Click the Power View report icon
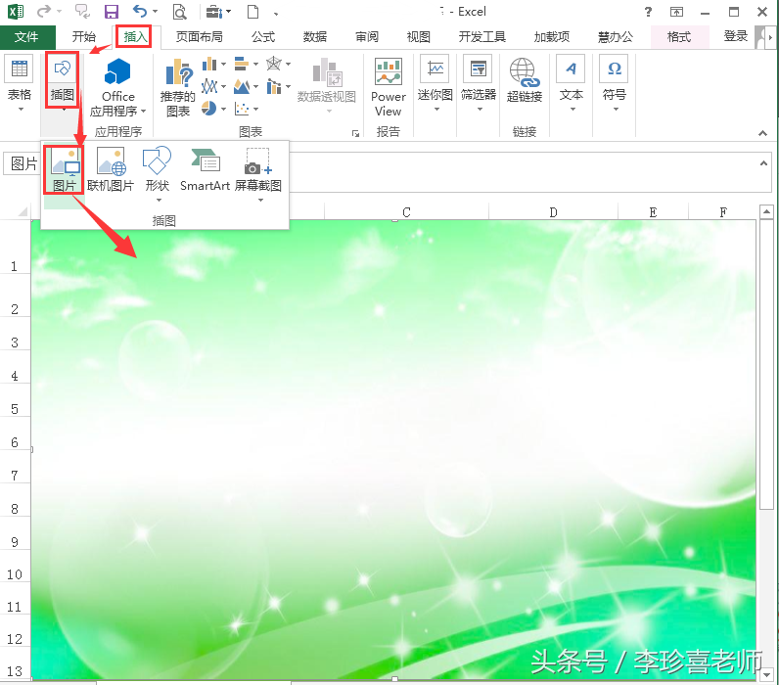 pos(388,88)
